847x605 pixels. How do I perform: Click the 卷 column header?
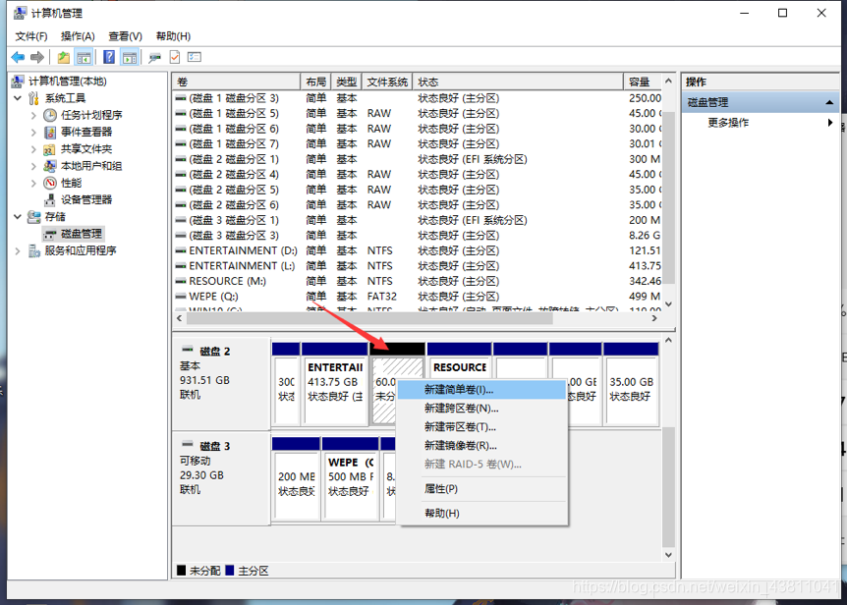[x=236, y=82]
